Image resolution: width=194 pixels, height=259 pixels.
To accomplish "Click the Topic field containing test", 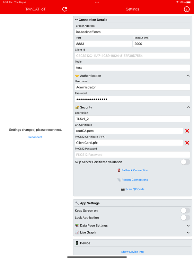I will click(132, 68).
